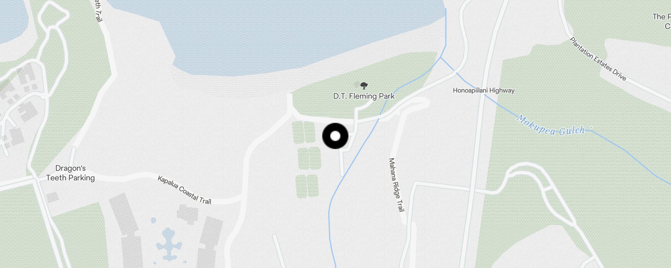The height and width of the screenshot is (268, 671).
Task: Click the small round pond beside the pool
Action: click(153, 220)
